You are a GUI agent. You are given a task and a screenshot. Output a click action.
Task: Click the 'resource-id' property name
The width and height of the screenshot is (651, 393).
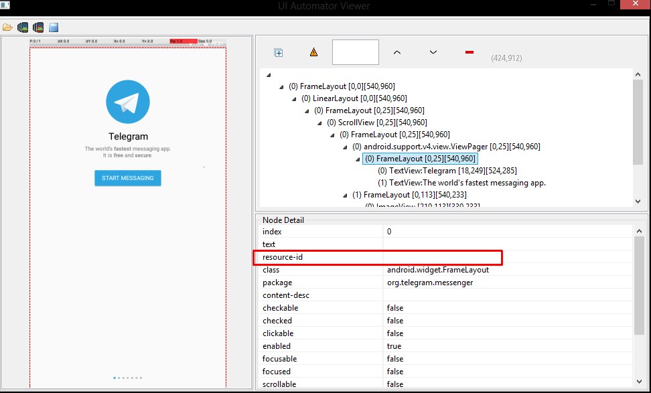(x=283, y=257)
